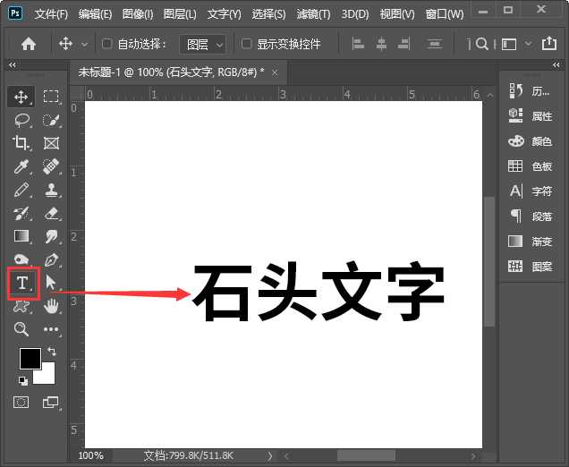Toggle Quick Mask mode icon
569x467 pixels.
click(22, 403)
